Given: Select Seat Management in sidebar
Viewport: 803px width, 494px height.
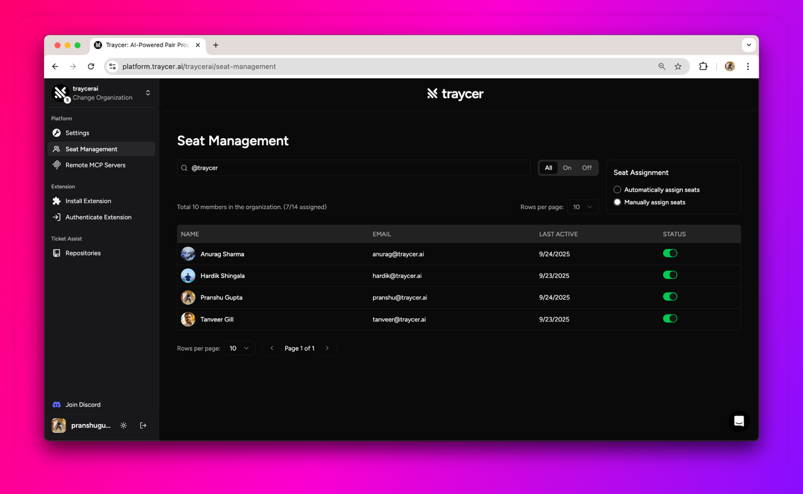Looking at the screenshot, I should coord(101,149).
